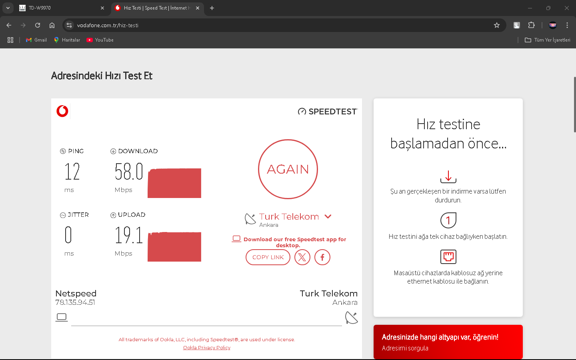This screenshot has width=576, height=360.
Task: Click the upload arrow icon beside UPLOAD label
Action: click(x=113, y=215)
